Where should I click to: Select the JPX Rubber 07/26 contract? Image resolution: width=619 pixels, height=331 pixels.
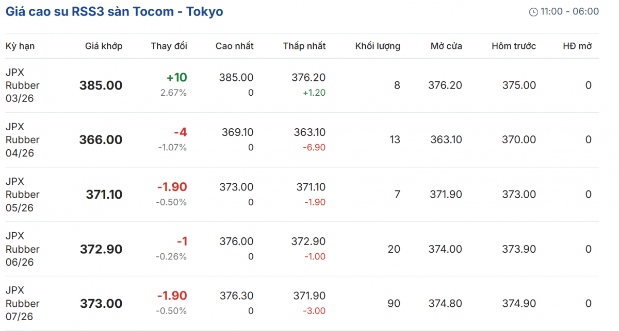[x=22, y=304]
